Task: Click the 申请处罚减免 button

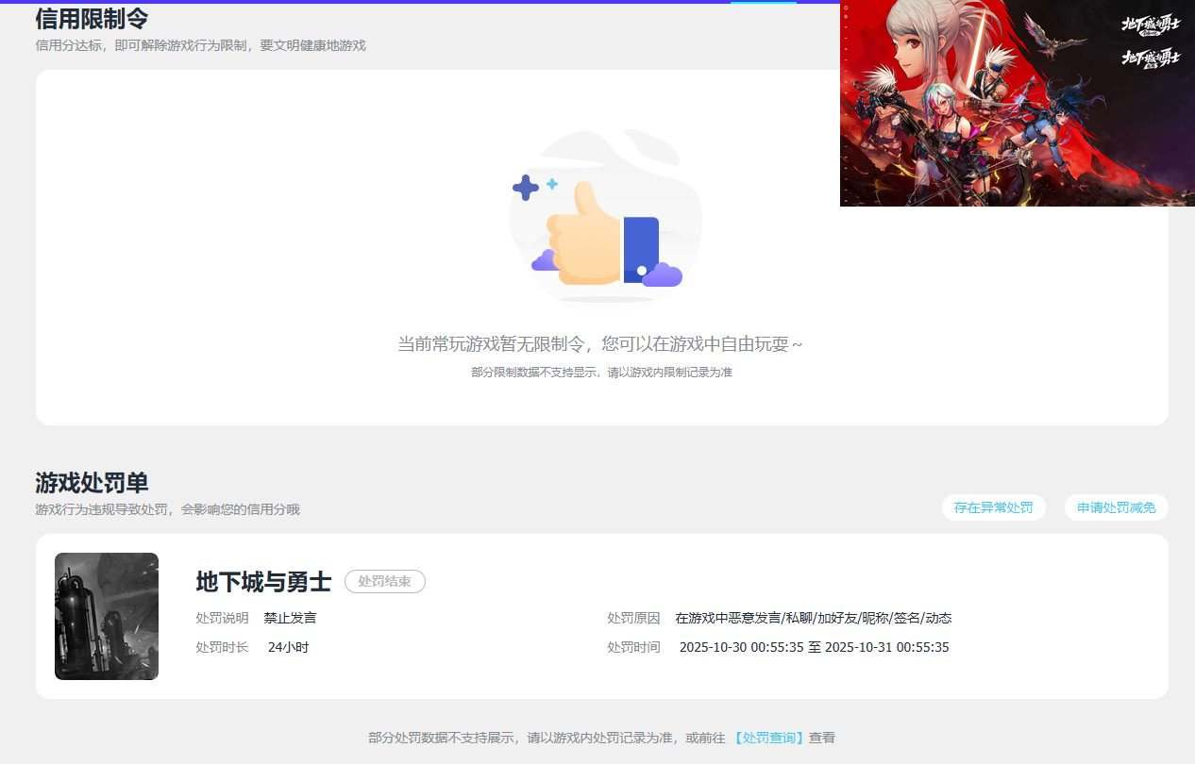Action: pos(1116,507)
